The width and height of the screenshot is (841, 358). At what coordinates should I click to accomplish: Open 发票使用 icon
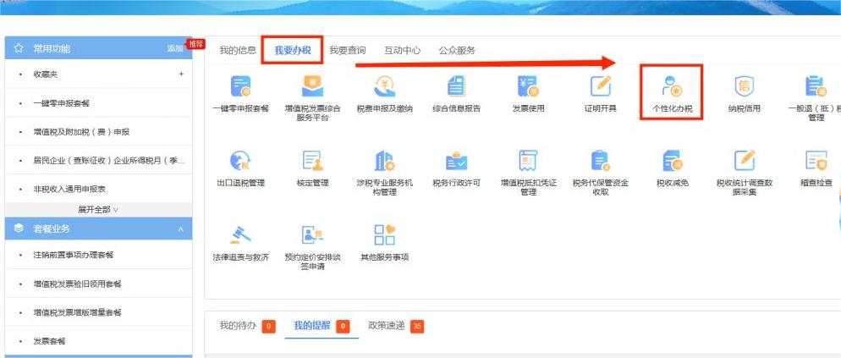(x=528, y=86)
